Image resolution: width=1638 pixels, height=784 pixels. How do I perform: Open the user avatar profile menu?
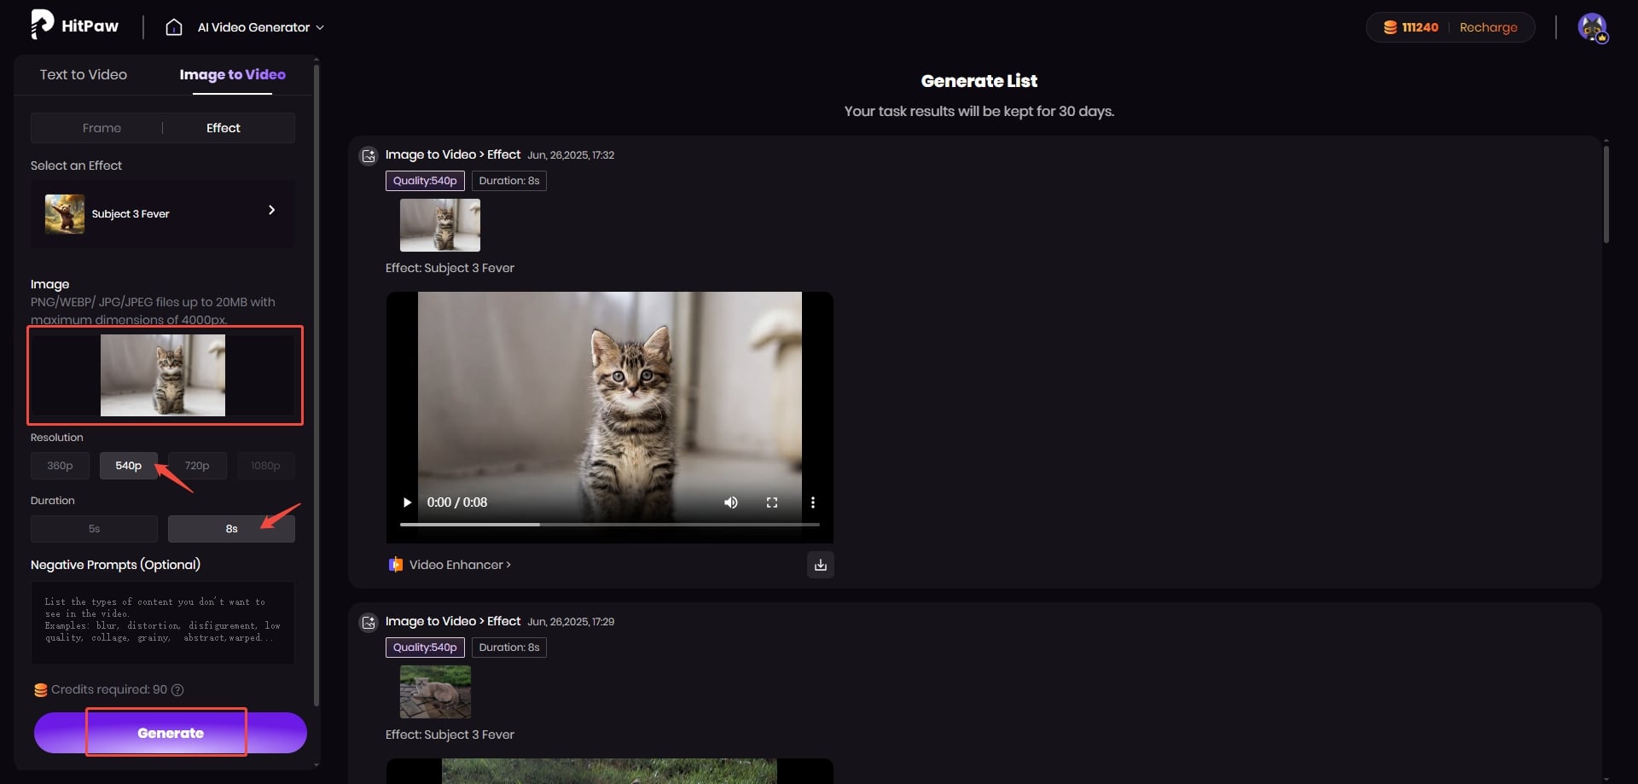pyautogui.click(x=1592, y=27)
